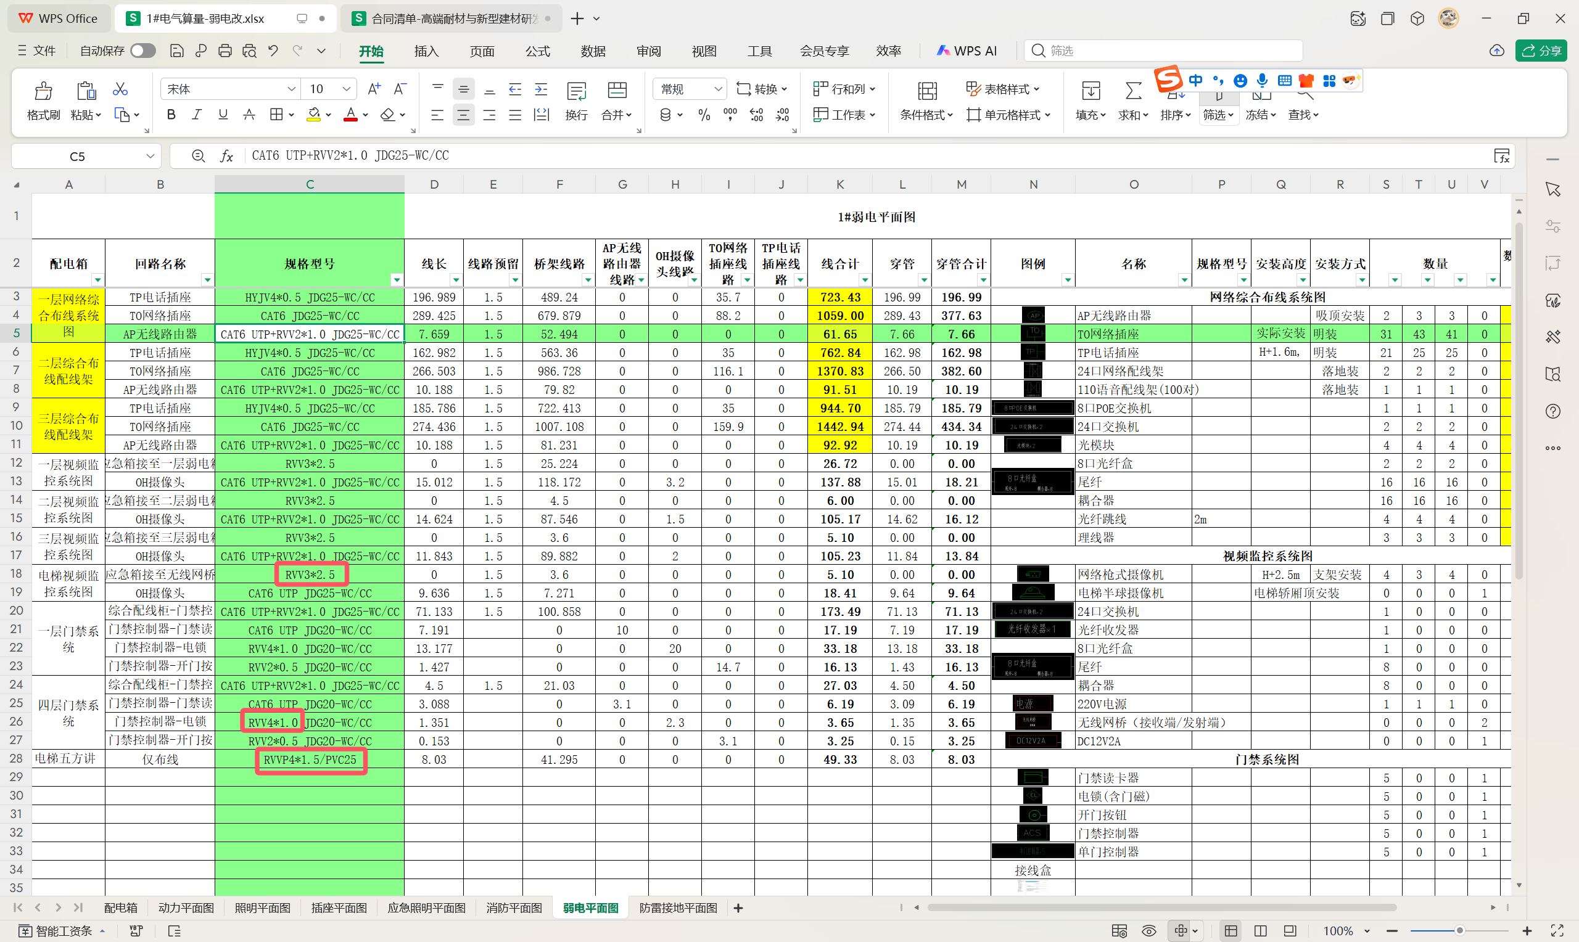This screenshot has height=942, width=1579.
Task: Click the WPS AI button
Action: click(967, 51)
